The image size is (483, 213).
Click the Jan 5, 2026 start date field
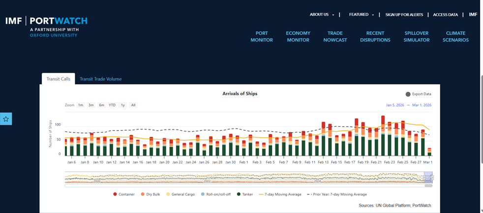394,105
